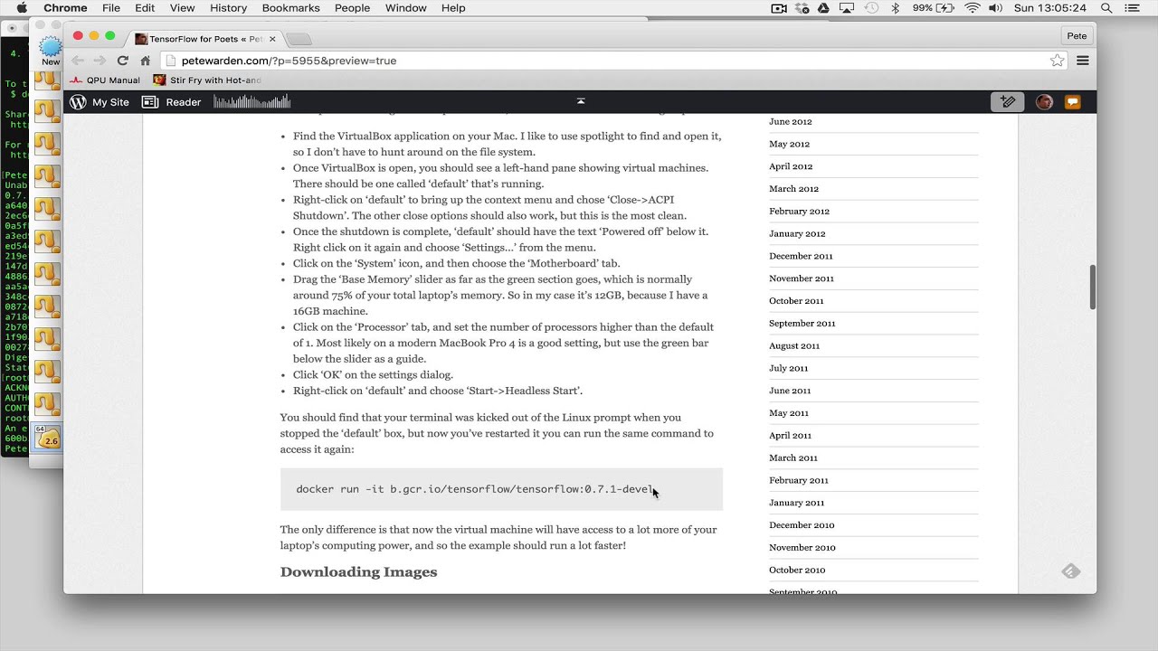Click the Feedly floating button icon
The height and width of the screenshot is (651, 1158).
(x=1071, y=571)
